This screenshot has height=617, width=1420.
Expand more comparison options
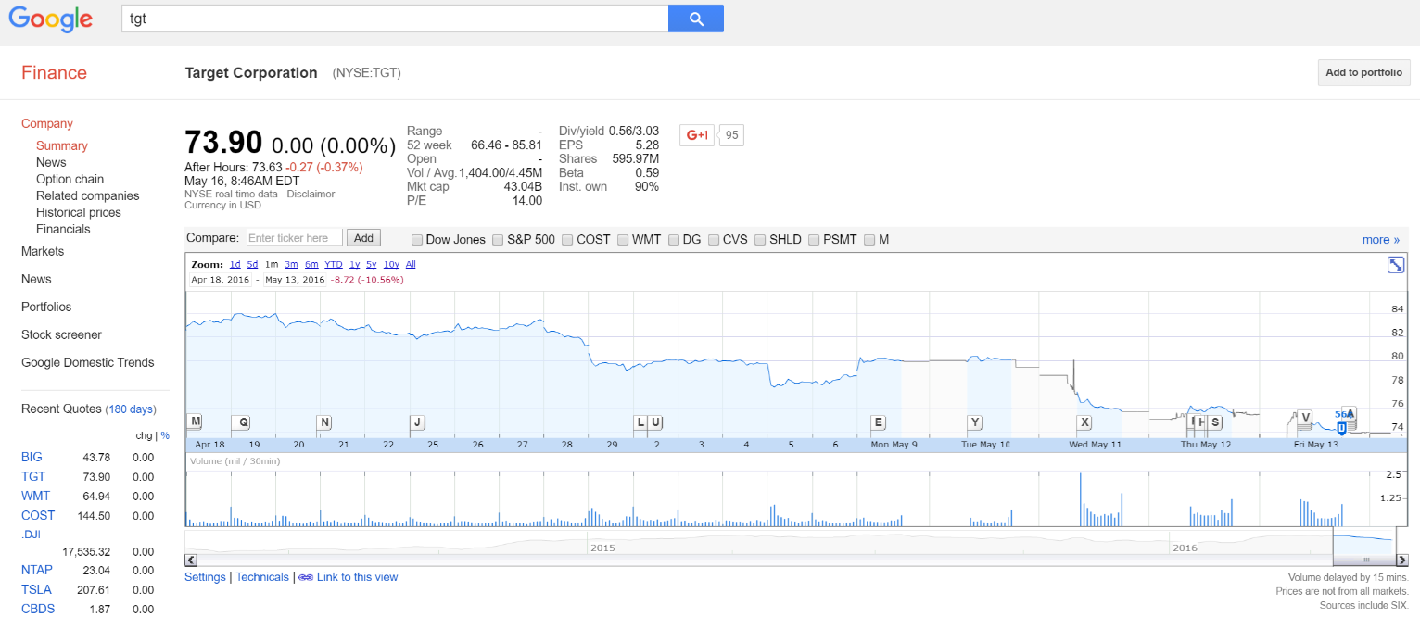click(1380, 240)
